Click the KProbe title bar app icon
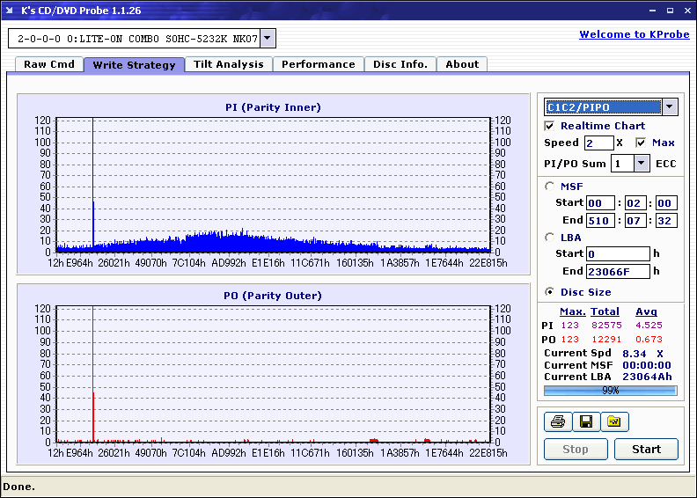 coord(11,11)
